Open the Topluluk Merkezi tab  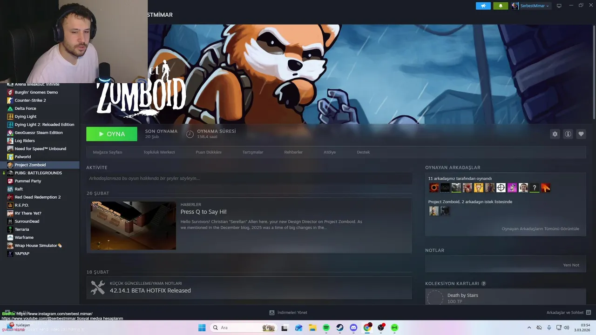(x=159, y=152)
